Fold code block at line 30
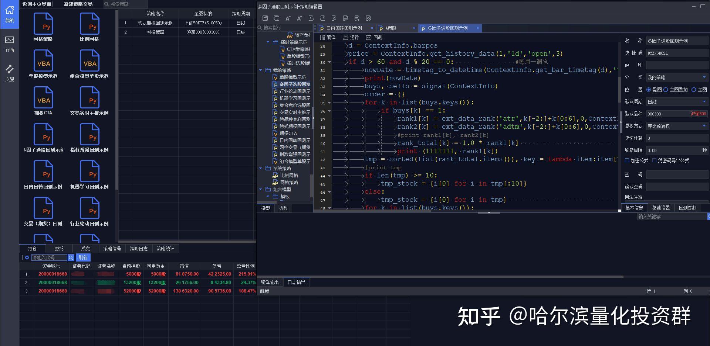This screenshot has width=710, height=346. click(x=329, y=62)
